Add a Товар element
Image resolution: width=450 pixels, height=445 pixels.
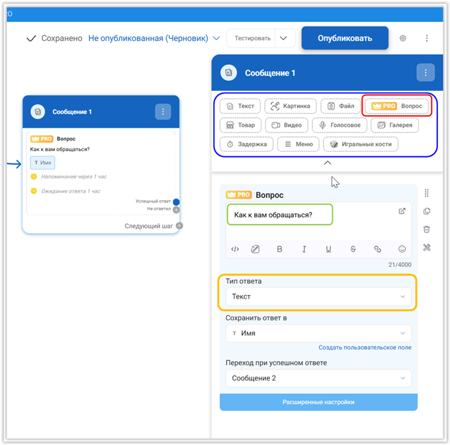tap(240, 125)
